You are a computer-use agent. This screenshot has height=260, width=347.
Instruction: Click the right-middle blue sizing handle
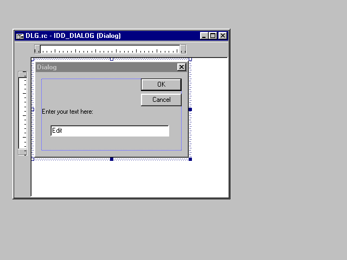coord(190,109)
